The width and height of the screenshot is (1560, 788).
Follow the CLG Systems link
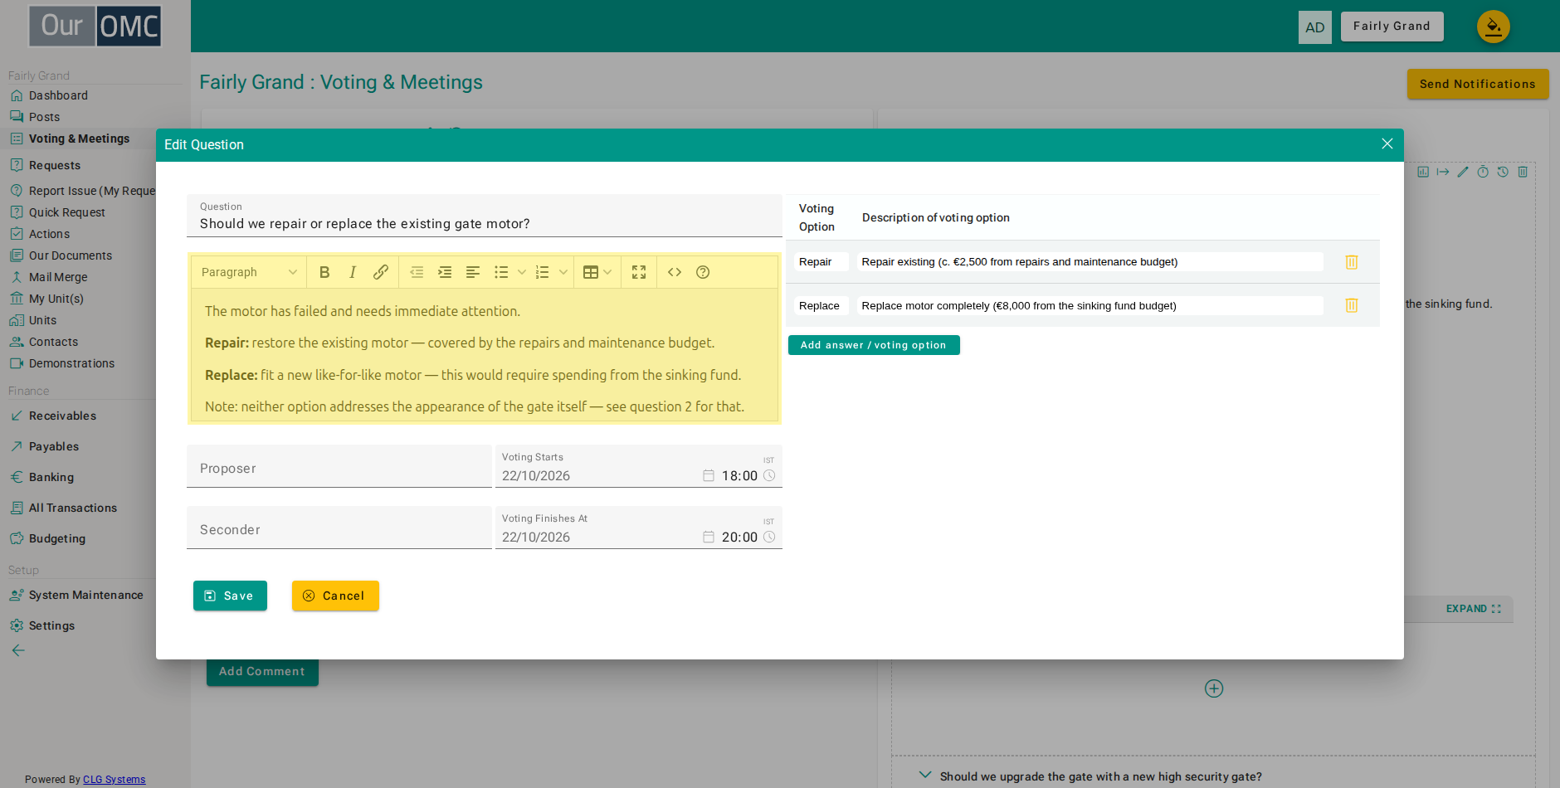(114, 780)
